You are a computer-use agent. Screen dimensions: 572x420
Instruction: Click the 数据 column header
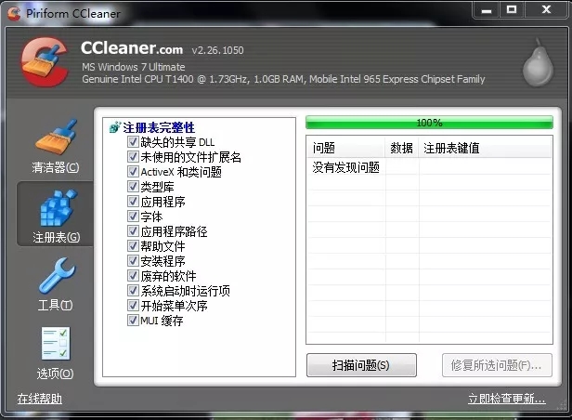pos(402,148)
